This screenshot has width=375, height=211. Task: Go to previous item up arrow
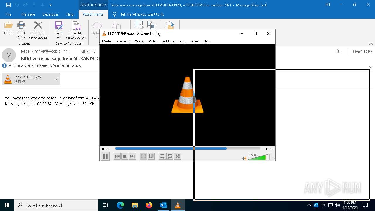coord(34,5)
